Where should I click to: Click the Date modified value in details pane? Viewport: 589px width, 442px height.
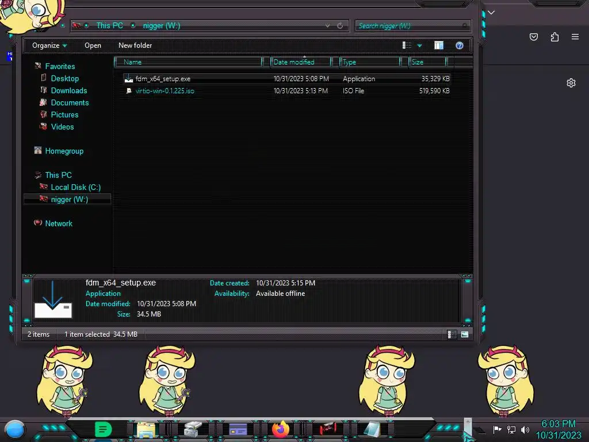click(166, 304)
